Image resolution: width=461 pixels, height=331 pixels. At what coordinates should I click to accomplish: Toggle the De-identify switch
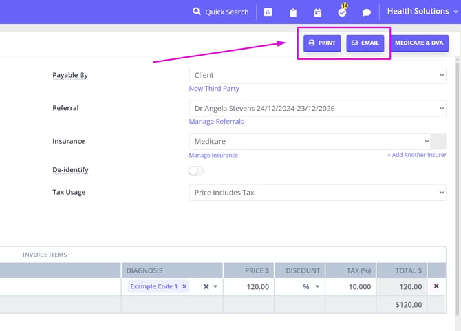(196, 171)
